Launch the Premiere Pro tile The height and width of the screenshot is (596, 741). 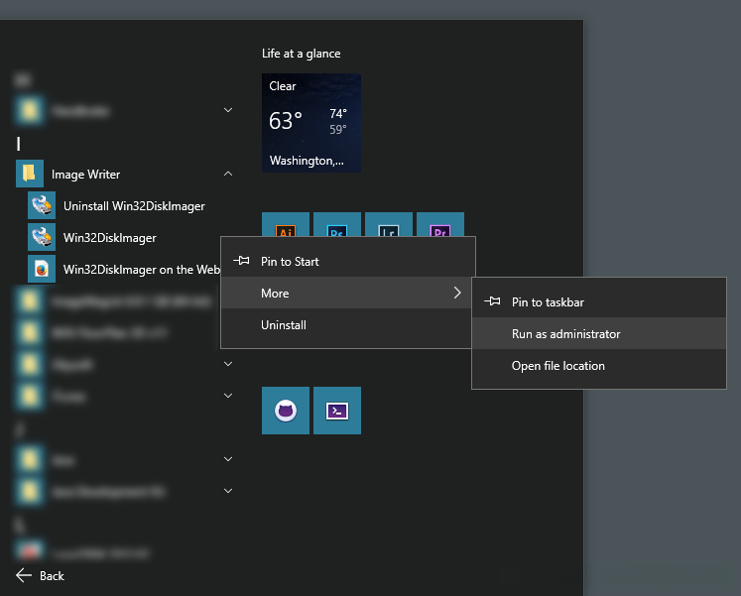click(x=440, y=225)
